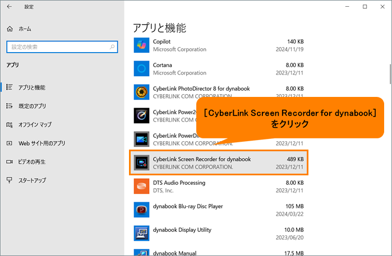Screen dimensions: 392x256
Task: Click the Web サイト用のアプリ icon
Action: 9,143
